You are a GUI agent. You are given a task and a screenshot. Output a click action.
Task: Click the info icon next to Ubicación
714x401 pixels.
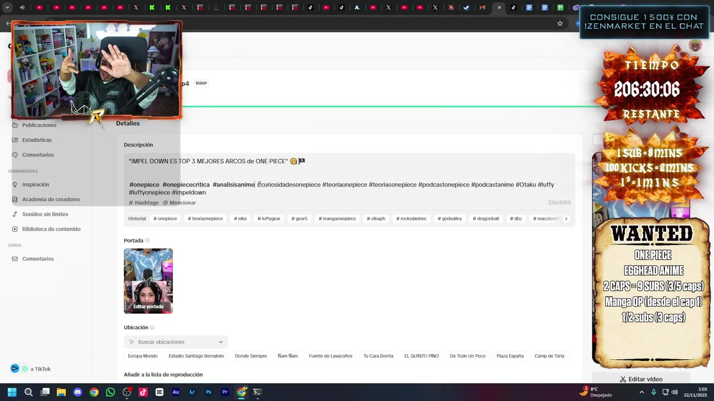152,327
